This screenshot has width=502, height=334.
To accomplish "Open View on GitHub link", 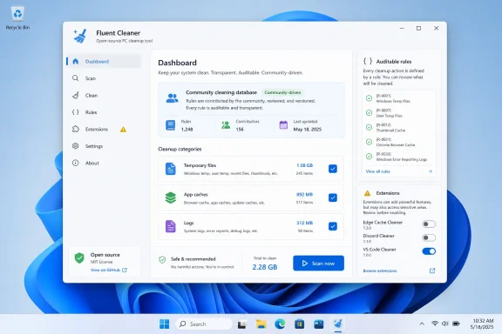I will 109,271.
